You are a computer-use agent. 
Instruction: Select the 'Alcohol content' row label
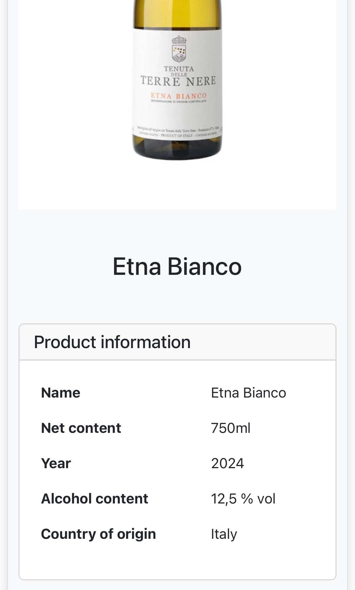click(94, 499)
